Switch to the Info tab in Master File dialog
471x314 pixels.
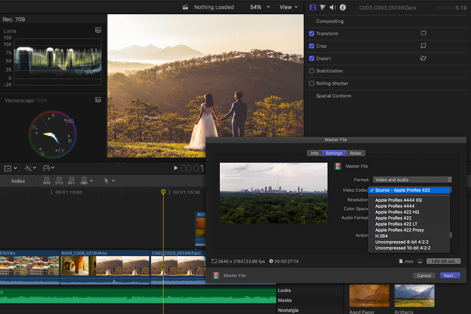314,153
